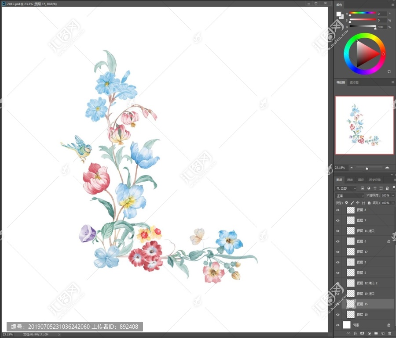Hide the 背景 background layer
Image resolution: width=396 pixels, height=338 pixels.
pyautogui.click(x=338, y=325)
